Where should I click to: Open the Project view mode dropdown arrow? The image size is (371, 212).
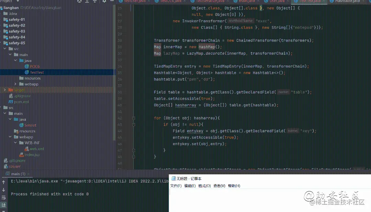coord(18,1)
